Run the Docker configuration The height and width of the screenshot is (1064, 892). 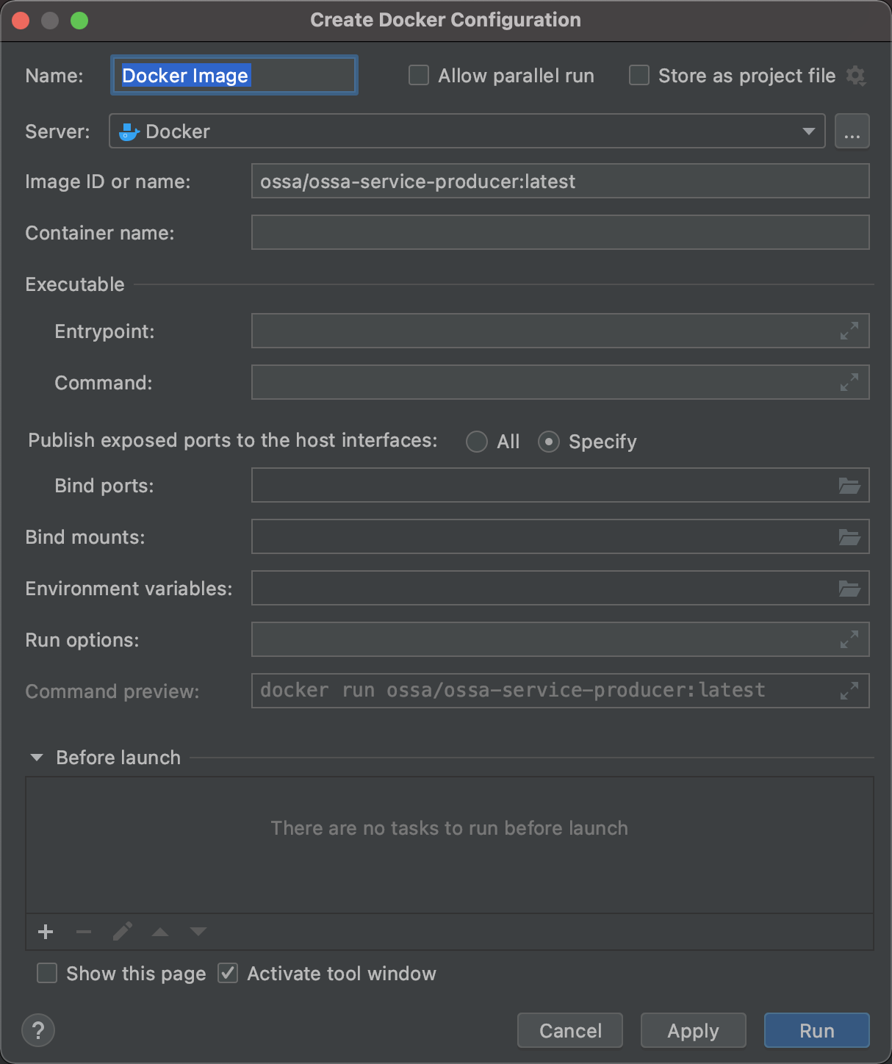[x=817, y=1030]
